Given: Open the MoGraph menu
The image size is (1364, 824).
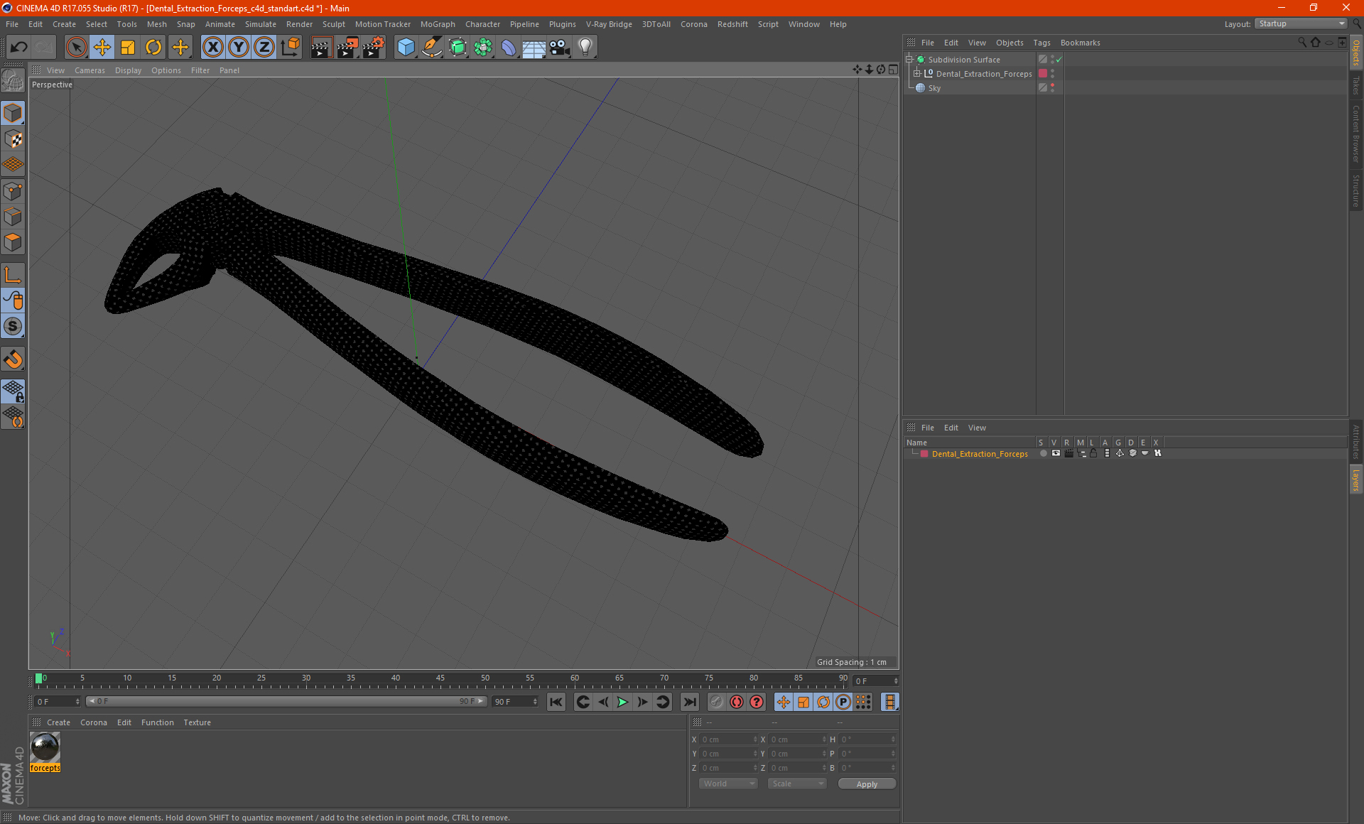Looking at the screenshot, I should 438,24.
